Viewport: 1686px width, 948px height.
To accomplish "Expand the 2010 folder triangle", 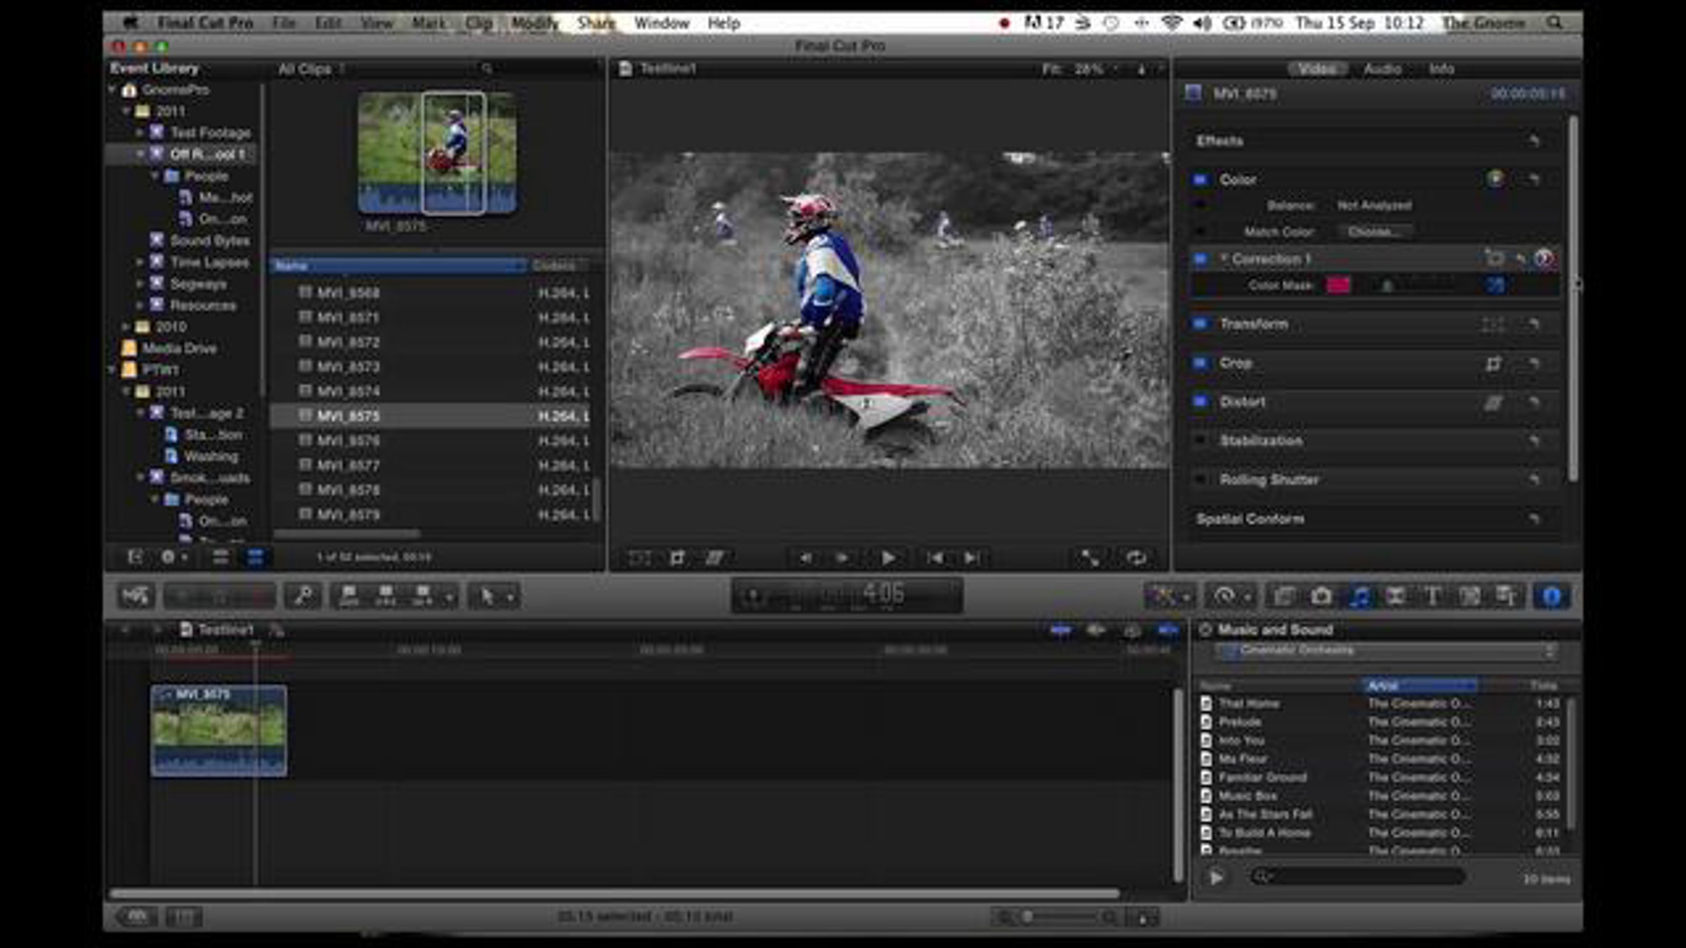I will [125, 327].
